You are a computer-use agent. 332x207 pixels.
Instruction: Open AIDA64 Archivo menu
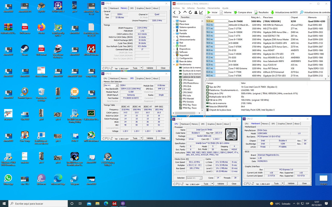(176, 8)
